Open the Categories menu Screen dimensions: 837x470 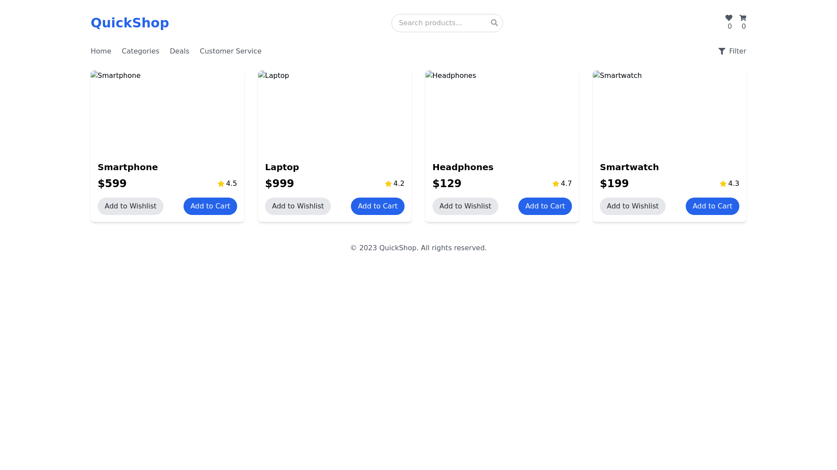point(140,51)
